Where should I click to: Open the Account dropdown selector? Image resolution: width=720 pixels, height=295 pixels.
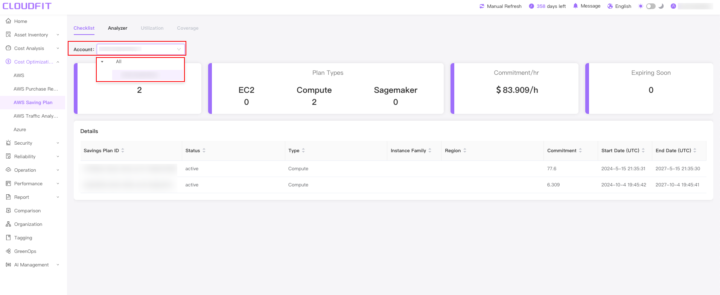click(x=141, y=49)
